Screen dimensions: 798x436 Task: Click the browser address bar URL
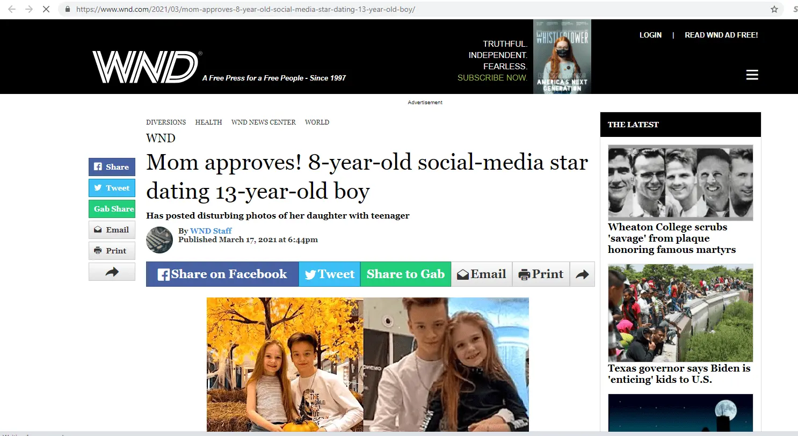[x=245, y=10]
